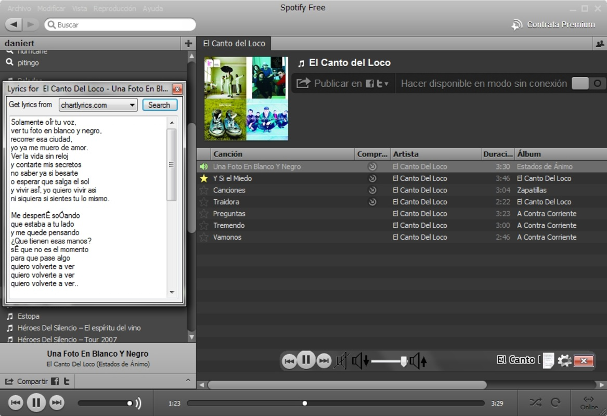Click the speaker icon on Una Foto En Blanco Y Negro
Screen dimensions: 607x416
pyautogui.click(x=203, y=167)
